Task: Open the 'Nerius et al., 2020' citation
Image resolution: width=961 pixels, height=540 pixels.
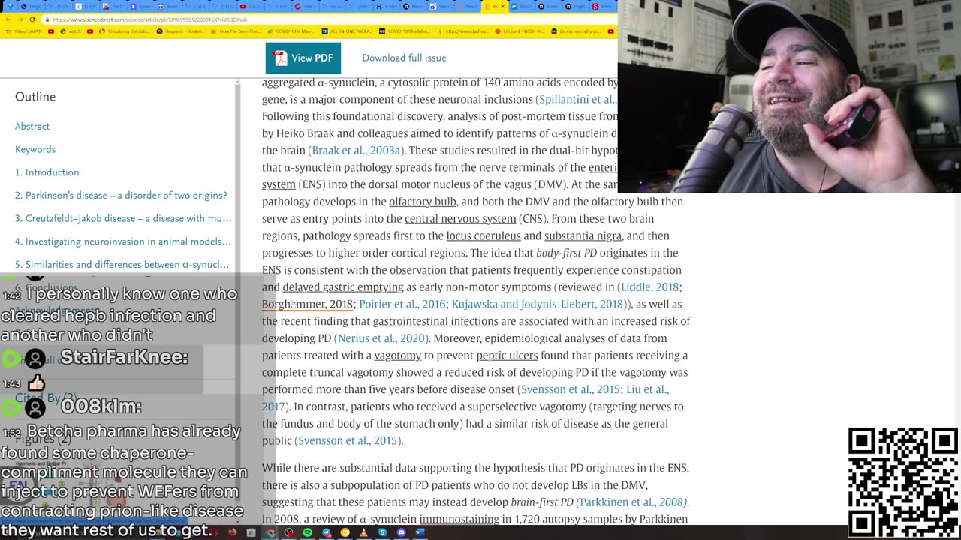Action: pyautogui.click(x=381, y=338)
